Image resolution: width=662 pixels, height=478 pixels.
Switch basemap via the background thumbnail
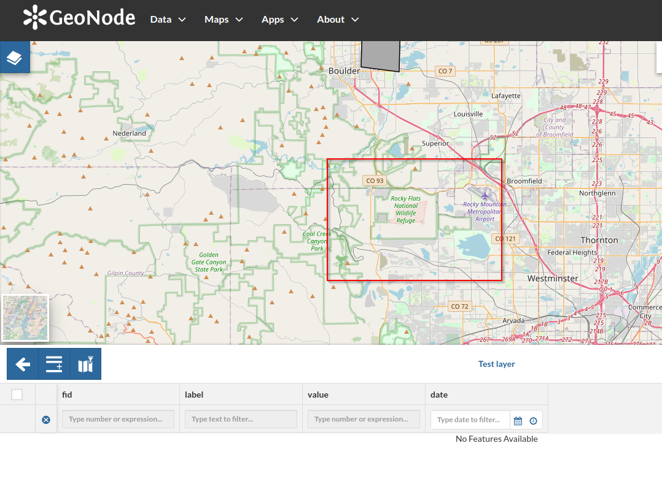(25, 318)
